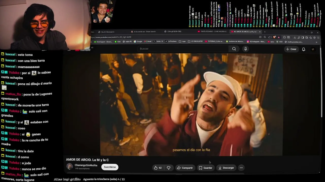This screenshot has width=325, height=182.
Task: Click the Brave Rewards triangle icon
Action: click(279, 37)
